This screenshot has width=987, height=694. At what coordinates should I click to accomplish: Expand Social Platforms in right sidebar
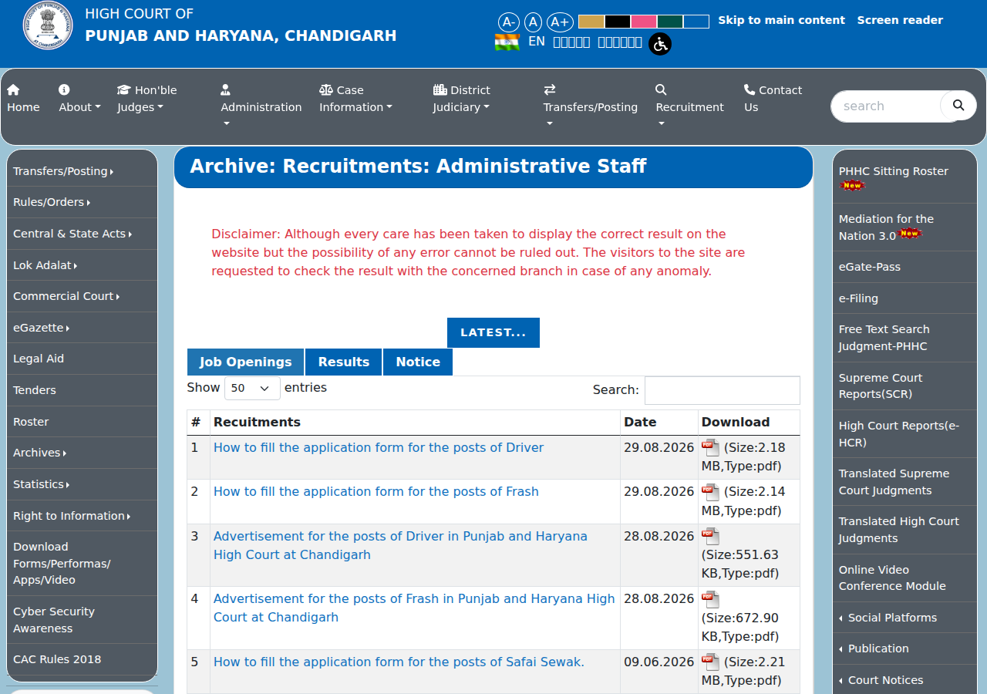(x=893, y=618)
